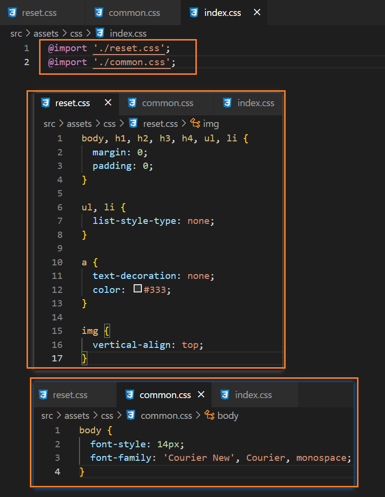Click 'Courier New' font value
Image resolution: width=385 pixels, height=497 pixels.
click(x=199, y=458)
